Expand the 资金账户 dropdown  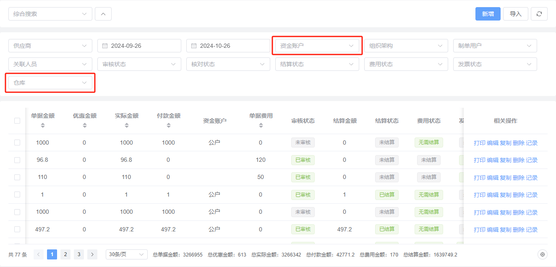pos(317,46)
